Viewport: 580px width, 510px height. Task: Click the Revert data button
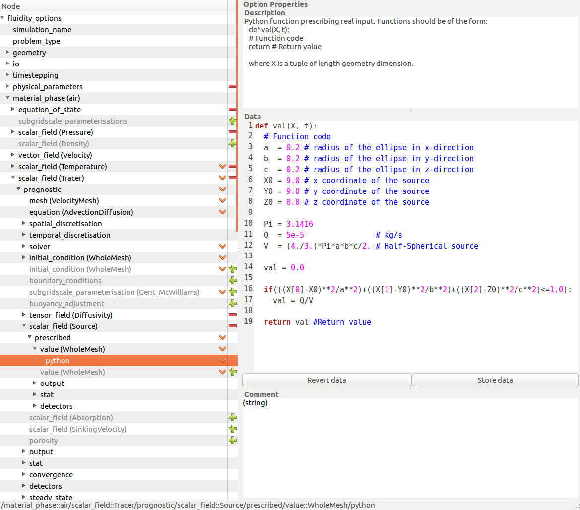pyautogui.click(x=326, y=380)
